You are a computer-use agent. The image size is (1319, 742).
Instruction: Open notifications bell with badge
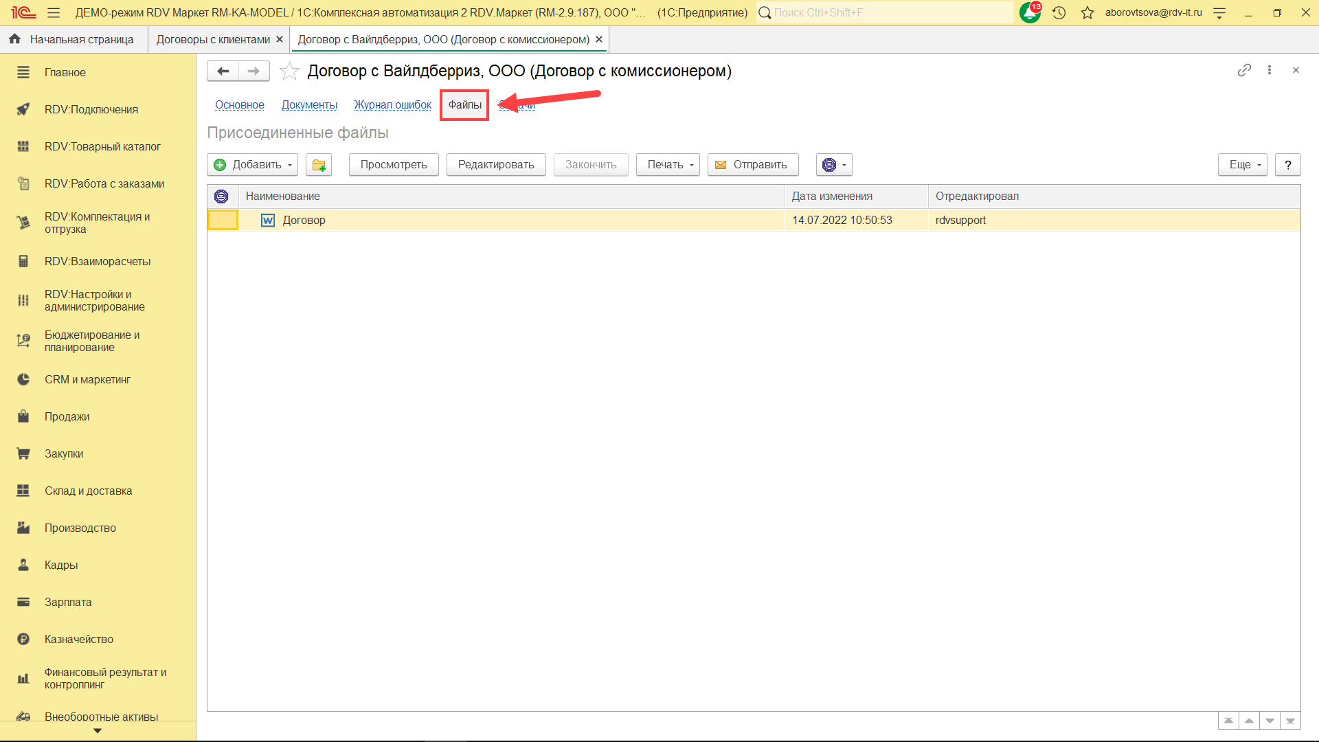pos(1029,12)
